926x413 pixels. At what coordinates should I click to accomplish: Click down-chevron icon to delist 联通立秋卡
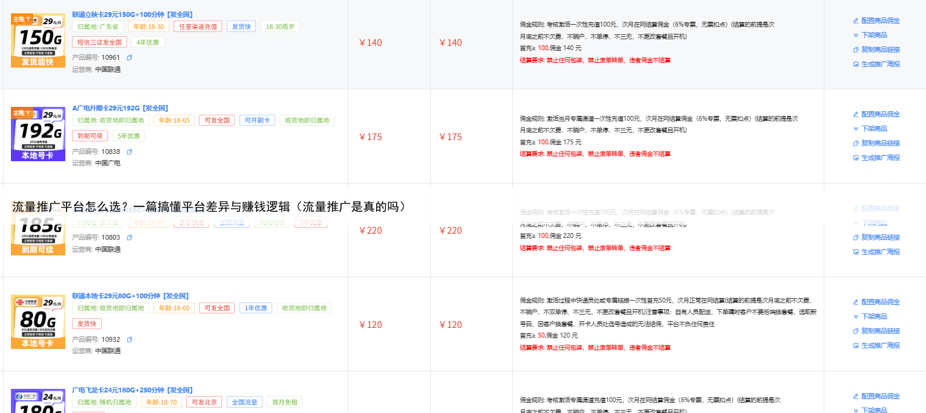pos(856,35)
